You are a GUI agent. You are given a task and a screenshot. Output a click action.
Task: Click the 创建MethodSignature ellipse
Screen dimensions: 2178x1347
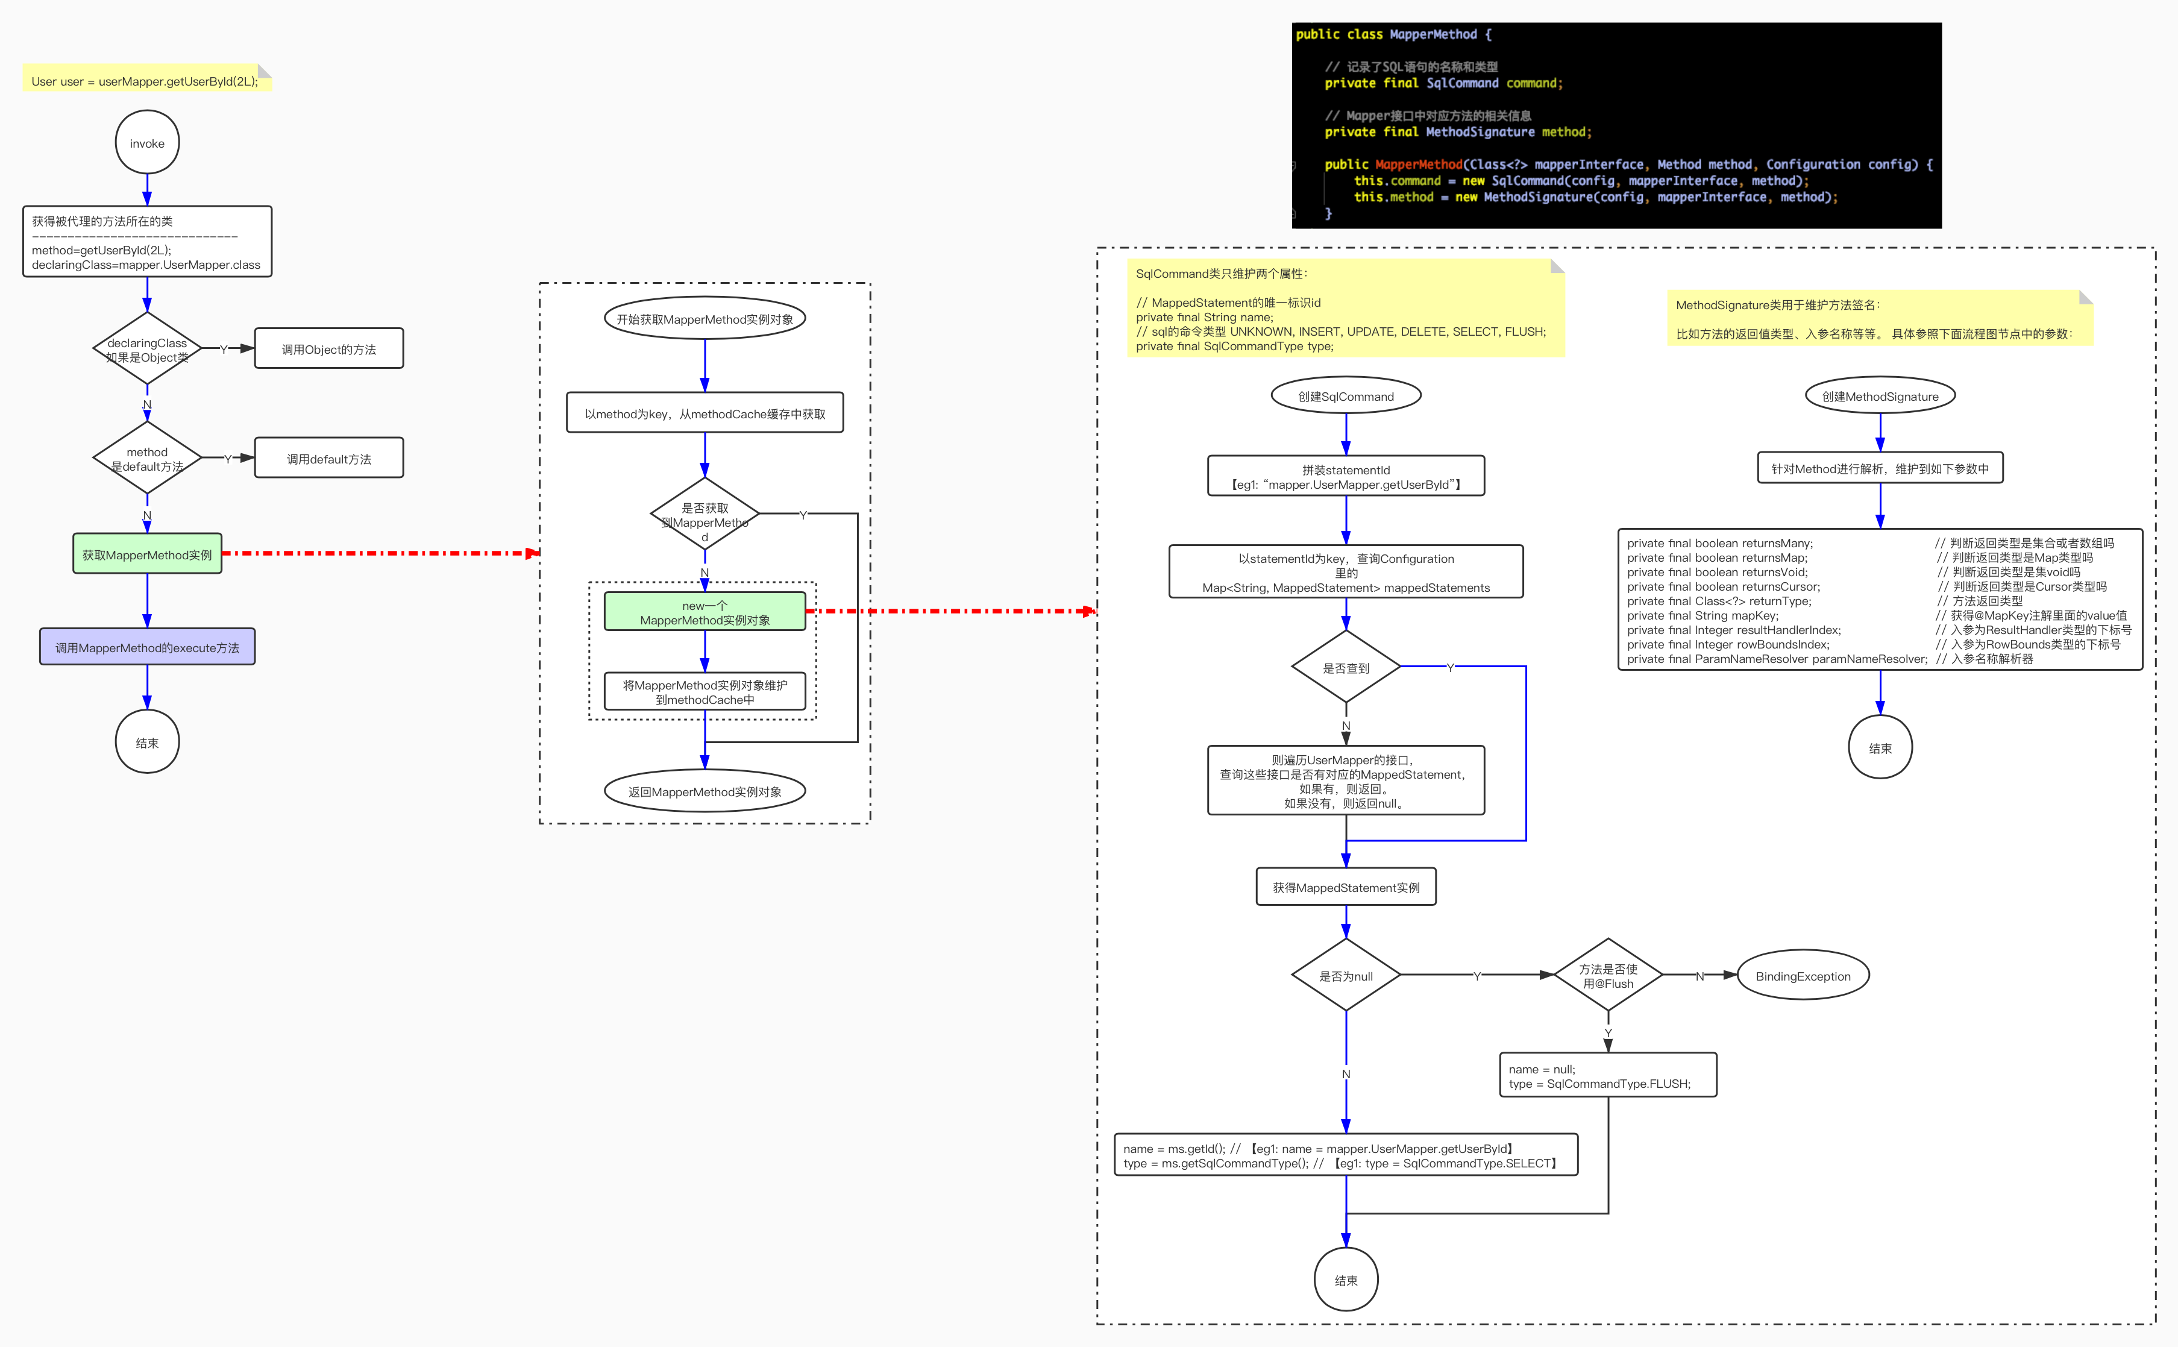tap(1880, 395)
